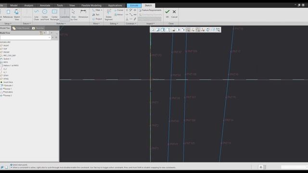Select Sketch 1 in model tree
This screenshot has width=308, height=173.
point(7,59)
